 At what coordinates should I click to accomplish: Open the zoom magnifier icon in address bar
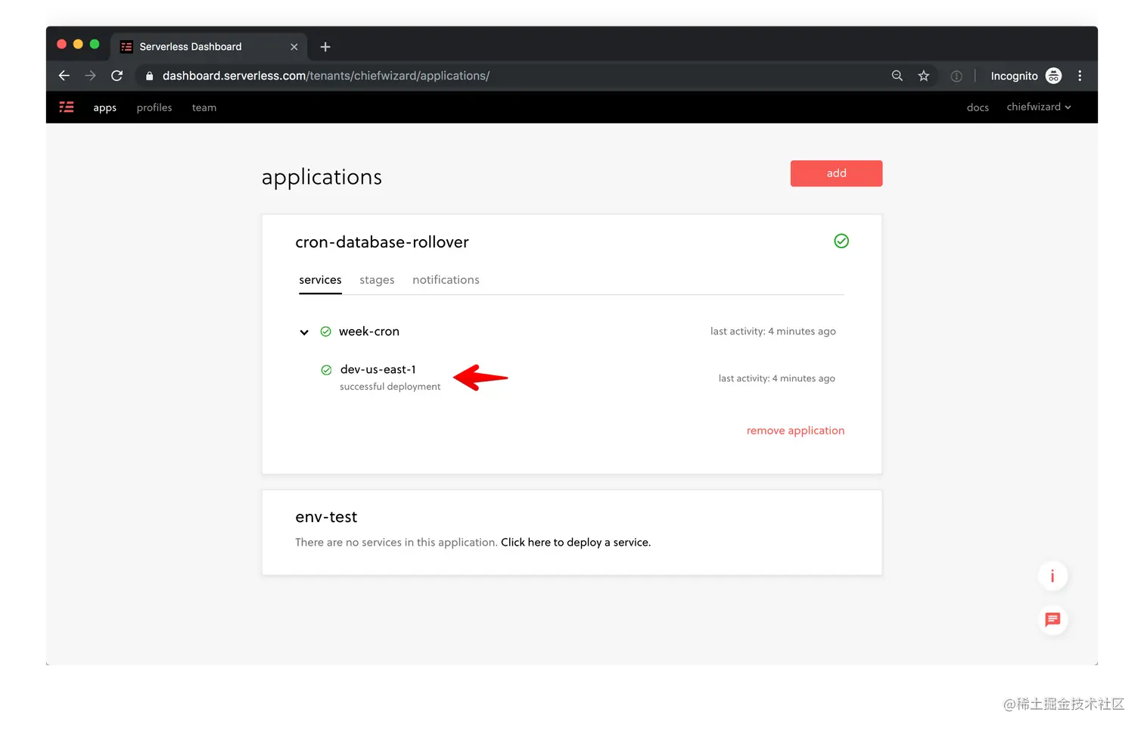[897, 76]
